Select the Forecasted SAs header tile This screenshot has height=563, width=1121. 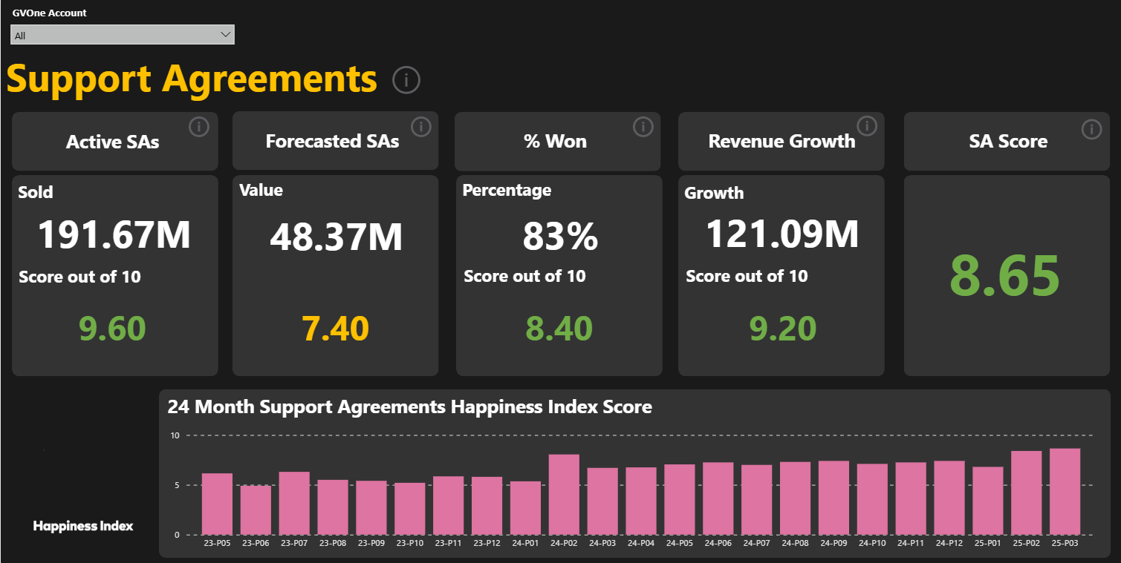pos(335,141)
